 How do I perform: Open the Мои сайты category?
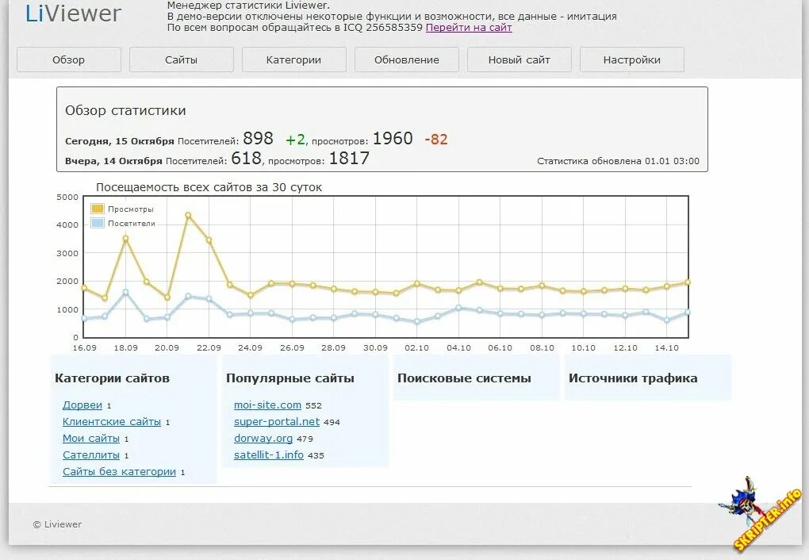[91, 438]
